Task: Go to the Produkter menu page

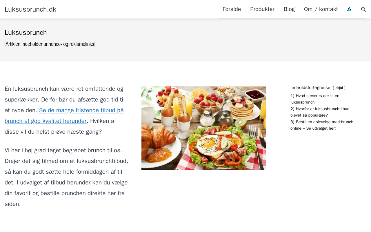Action: [262, 9]
